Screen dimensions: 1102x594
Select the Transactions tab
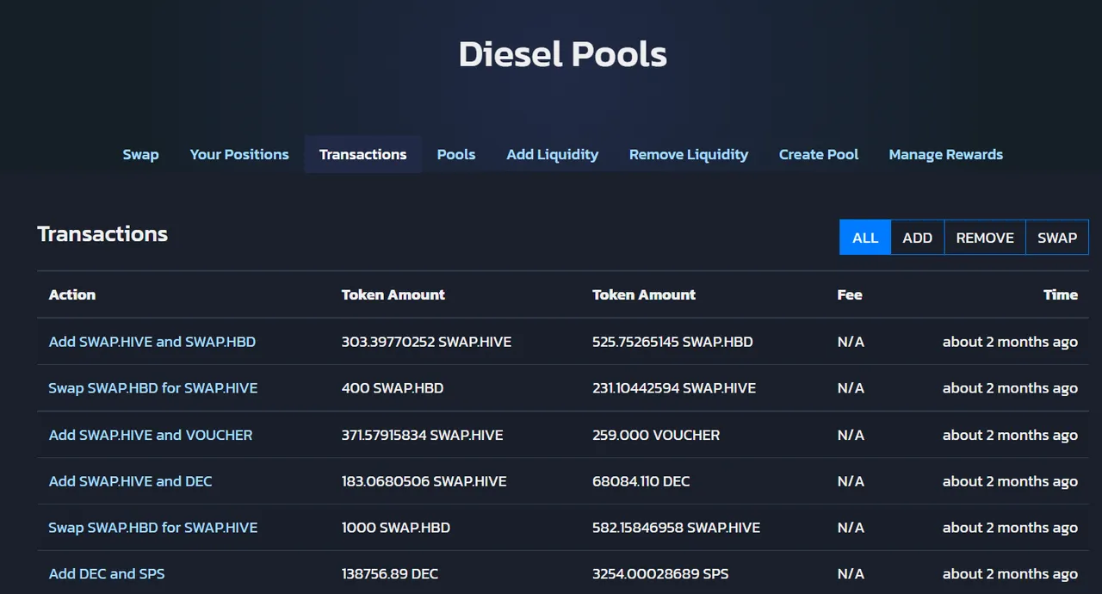tap(362, 154)
